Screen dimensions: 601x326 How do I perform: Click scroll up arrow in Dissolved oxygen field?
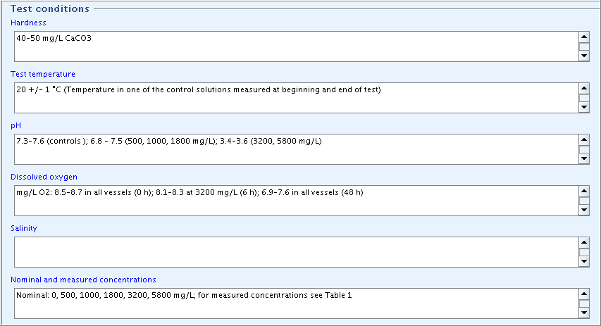tap(584, 191)
